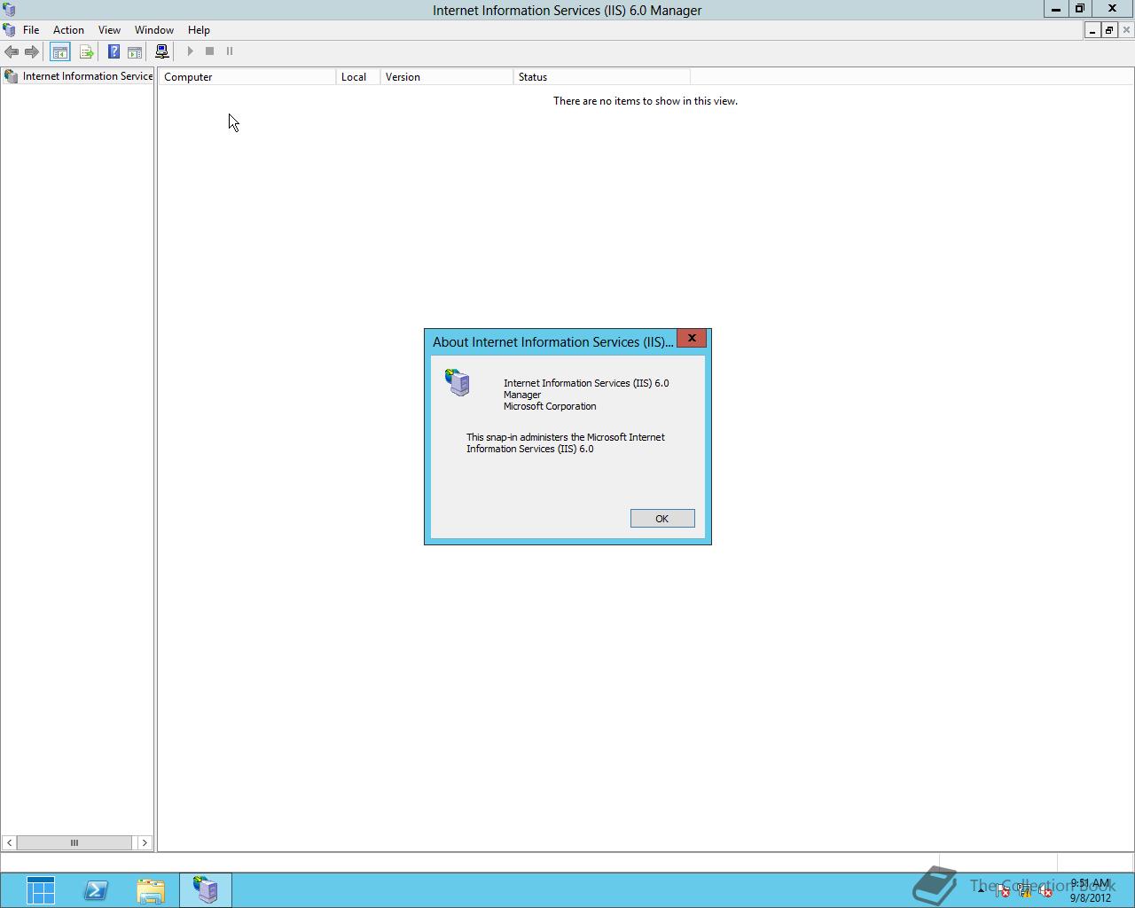Click the tree pane horizontal scrollbar thumb
Image resolution: width=1135 pixels, height=908 pixels.
[74, 842]
